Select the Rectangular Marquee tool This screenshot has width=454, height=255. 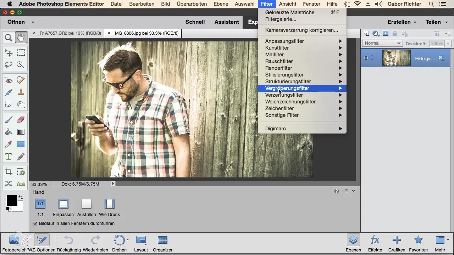pyautogui.click(x=21, y=53)
